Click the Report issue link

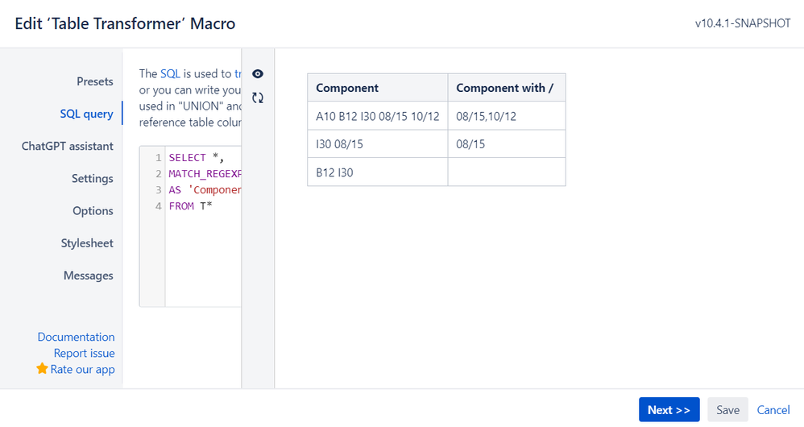(84, 353)
